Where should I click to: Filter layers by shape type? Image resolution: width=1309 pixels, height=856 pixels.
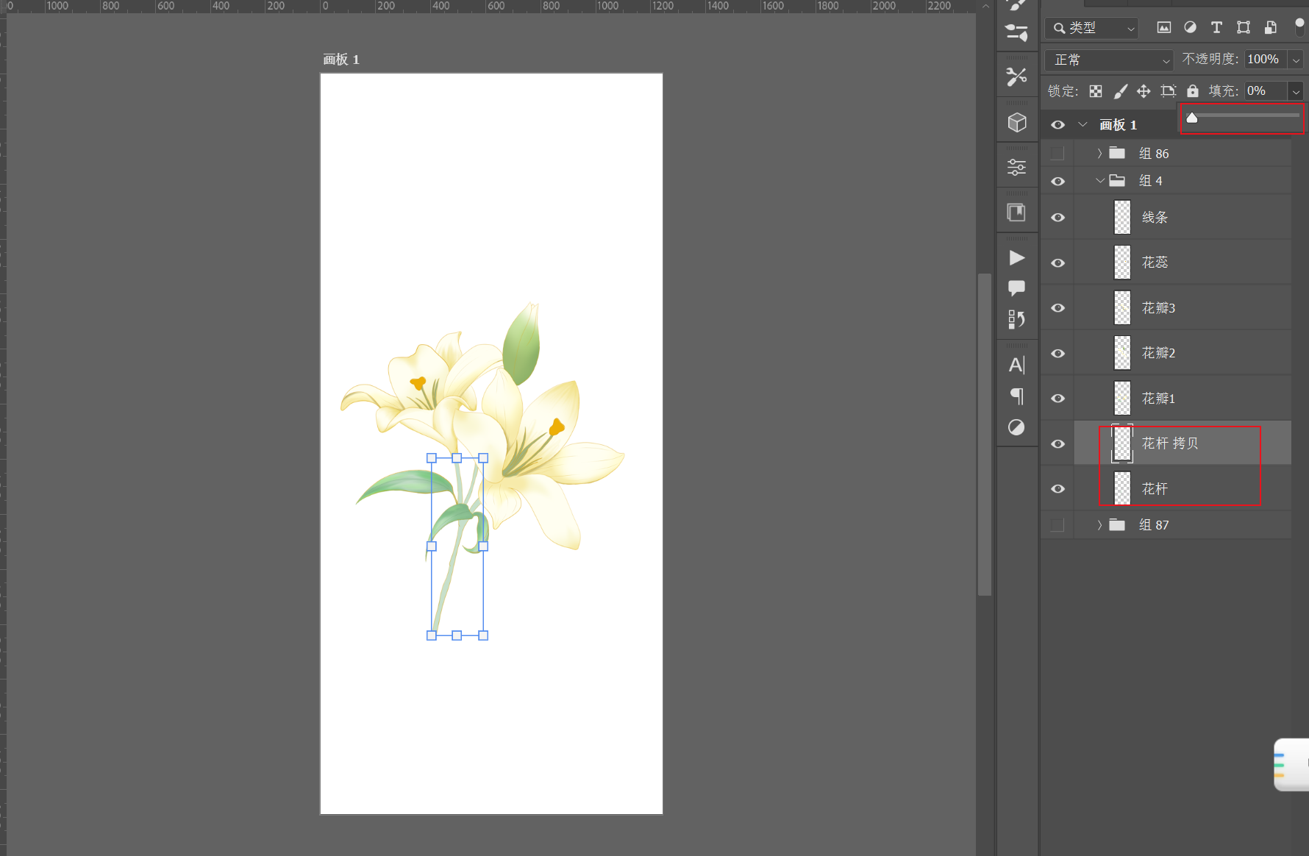tap(1243, 27)
